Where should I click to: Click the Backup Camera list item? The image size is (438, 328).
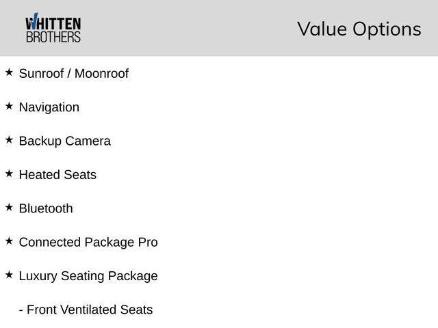65,141
